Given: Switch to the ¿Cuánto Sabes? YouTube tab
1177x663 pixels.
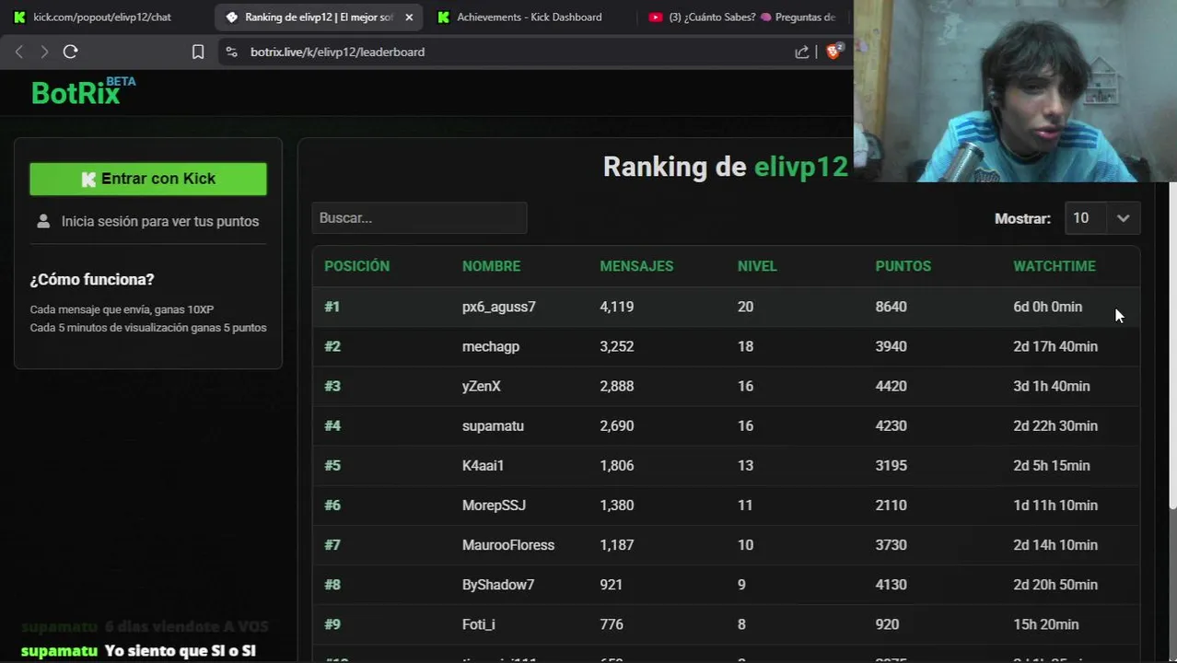Looking at the screenshot, I should pyautogui.click(x=742, y=17).
